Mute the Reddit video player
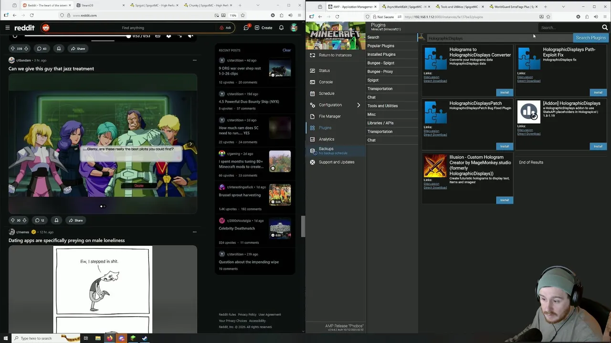611x343 pixels. [190, 36]
